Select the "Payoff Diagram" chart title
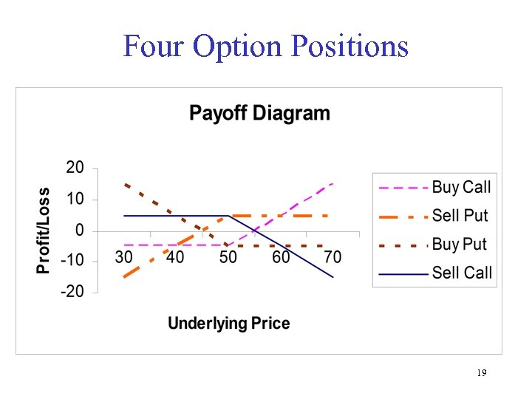The image size is (532, 399). click(x=259, y=114)
